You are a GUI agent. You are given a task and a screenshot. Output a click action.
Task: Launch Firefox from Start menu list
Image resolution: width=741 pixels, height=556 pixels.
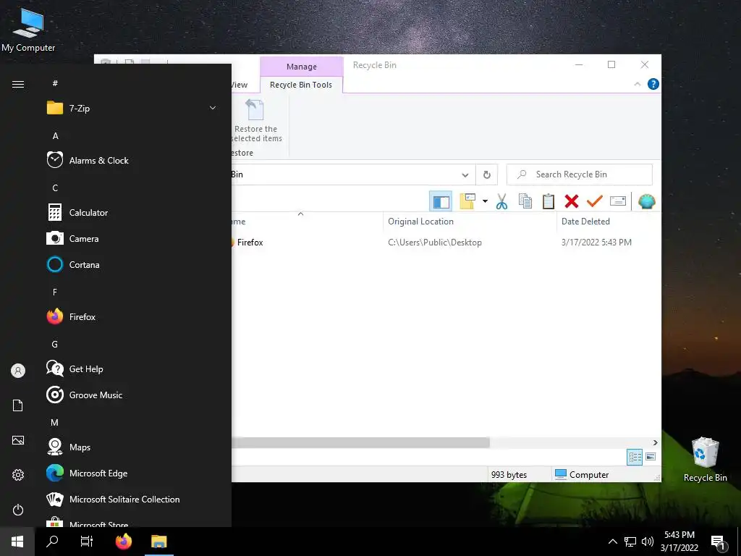132,317
